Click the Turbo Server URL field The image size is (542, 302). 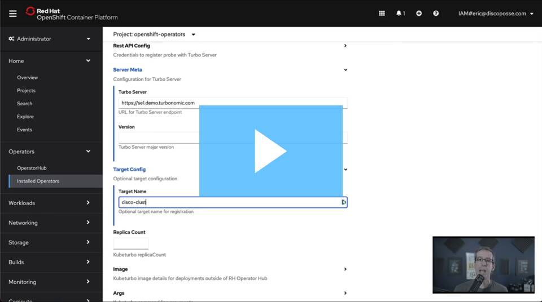tap(233, 103)
